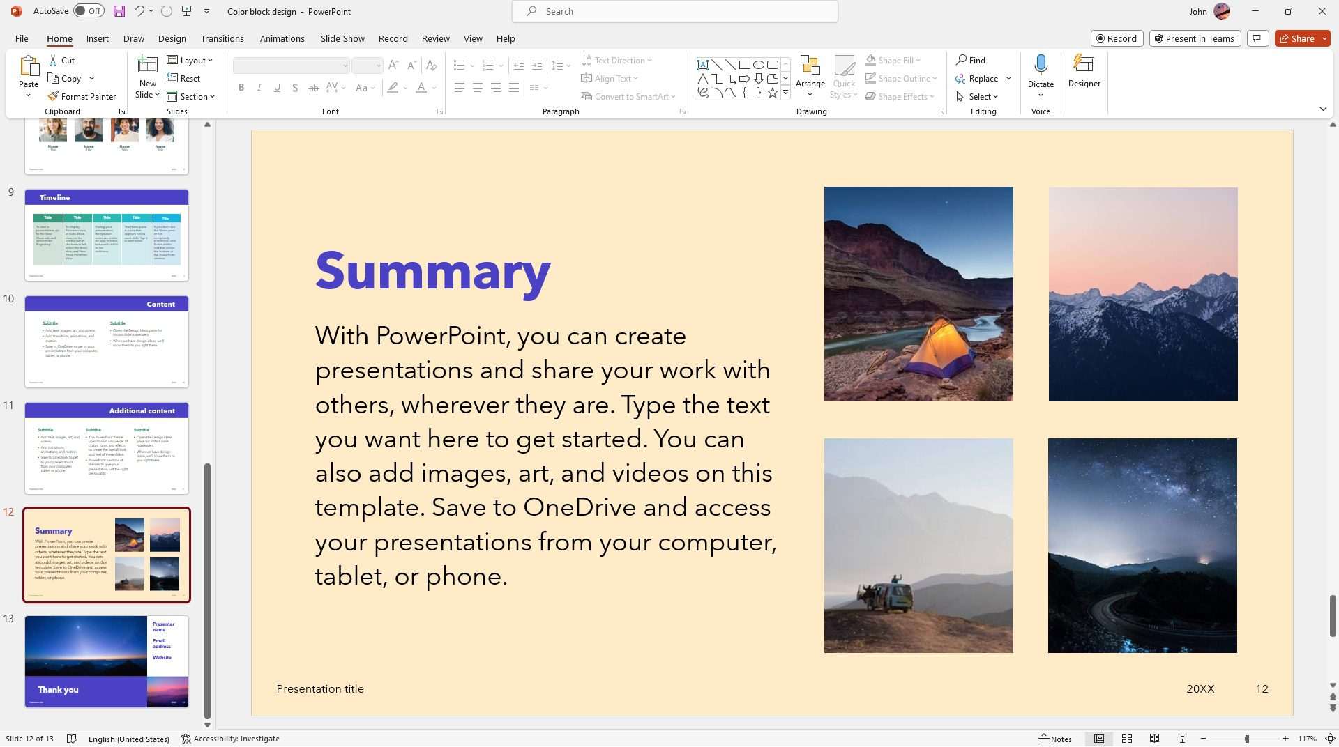Screen dimensions: 1339x747
Task: Switch to Slide Sorter view
Action: (x=1126, y=739)
